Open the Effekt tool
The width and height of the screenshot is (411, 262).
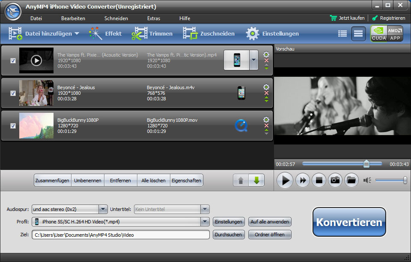(105, 33)
